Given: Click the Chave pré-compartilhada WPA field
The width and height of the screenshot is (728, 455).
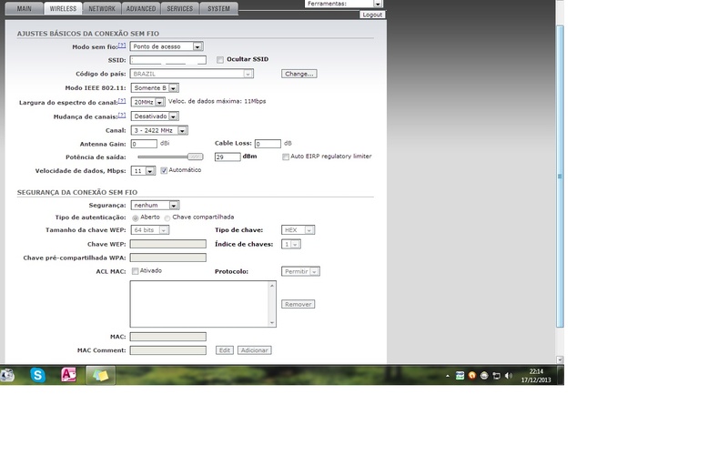Looking at the screenshot, I should (x=168, y=258).
